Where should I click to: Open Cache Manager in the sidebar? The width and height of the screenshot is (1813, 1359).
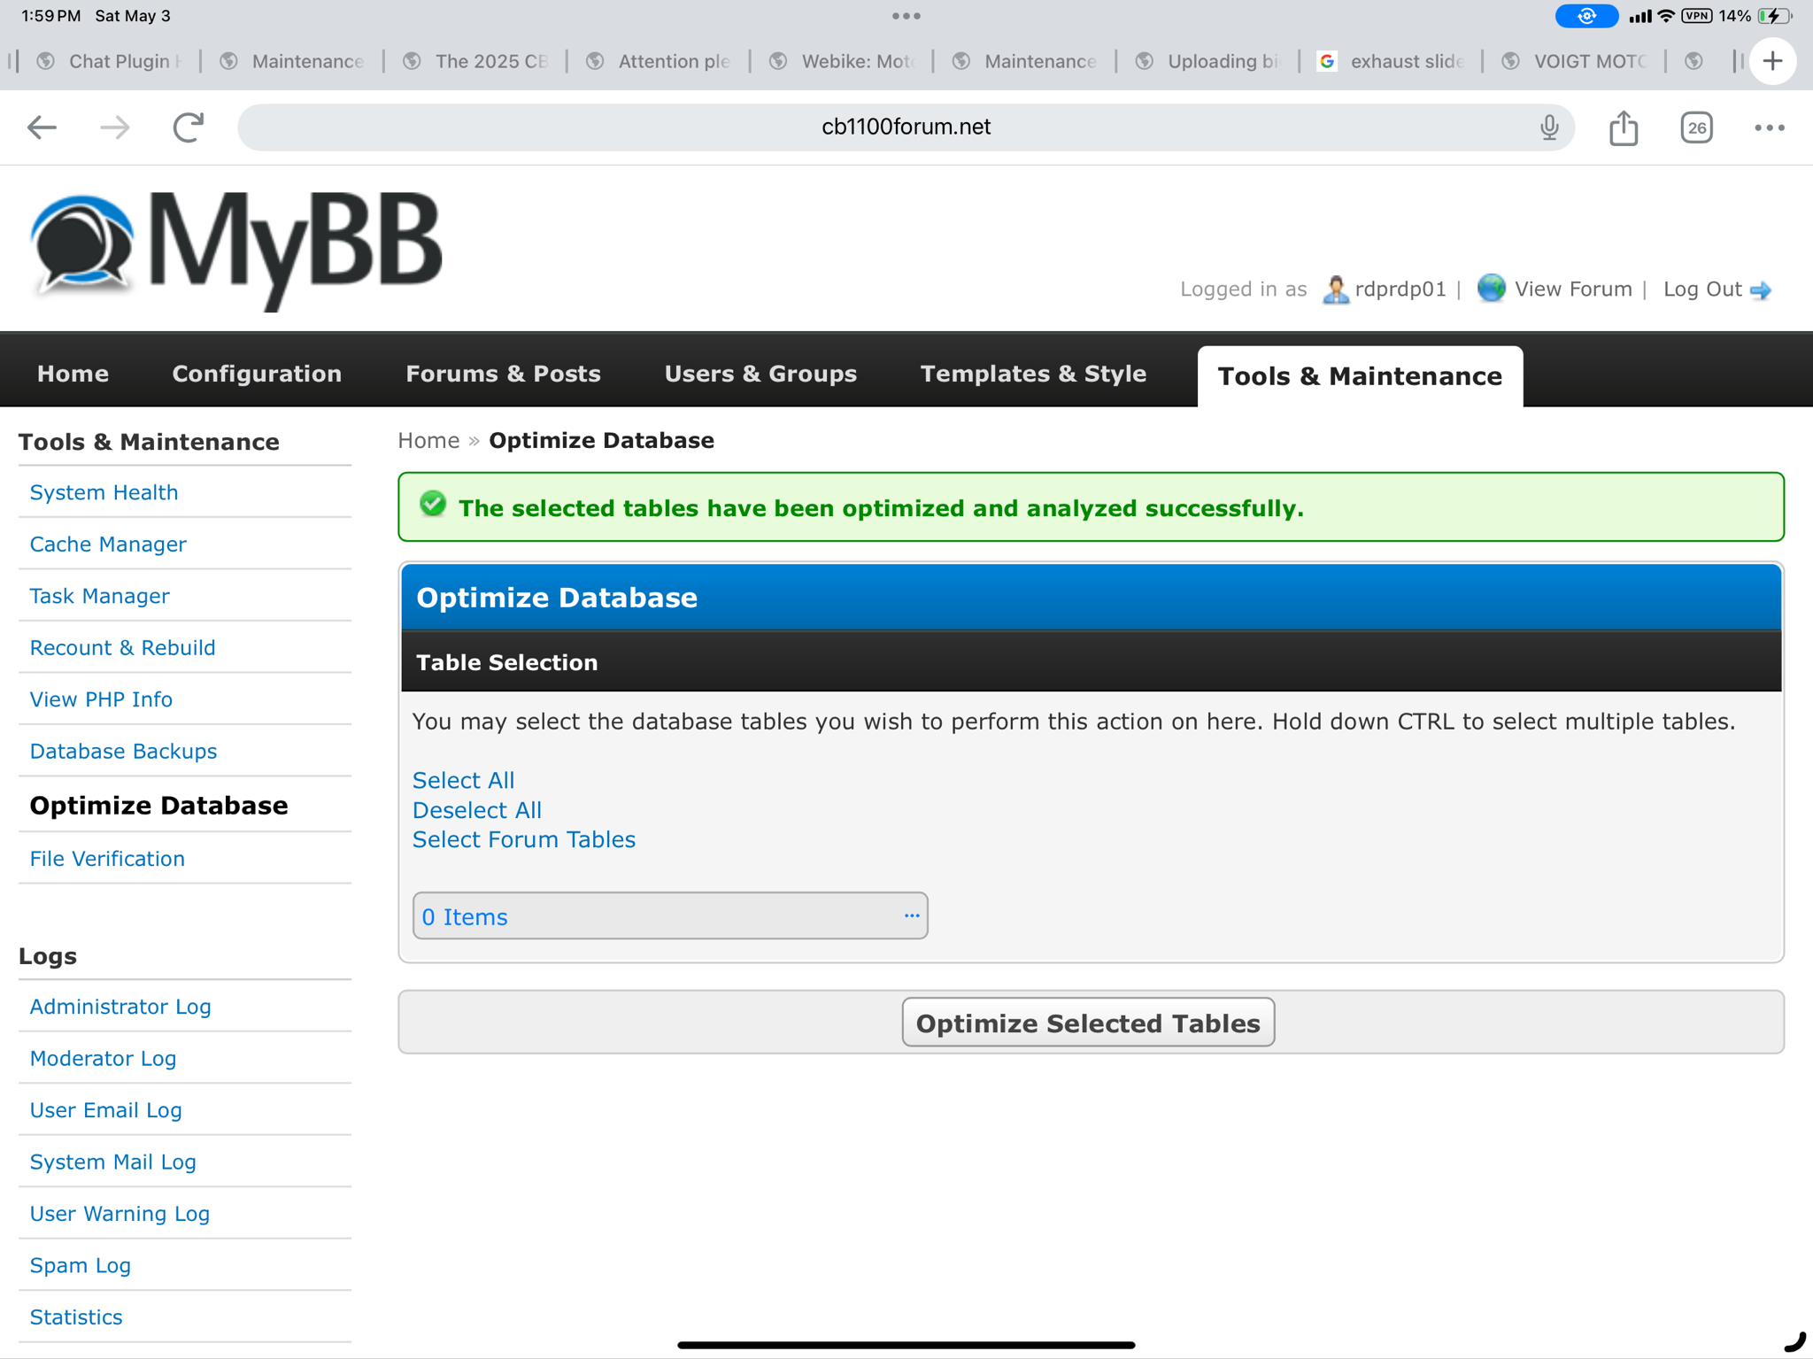tap(108, 544)
